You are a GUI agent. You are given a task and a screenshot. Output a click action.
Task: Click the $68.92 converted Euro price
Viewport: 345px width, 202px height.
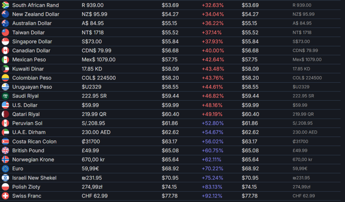(x=170, y=169)
